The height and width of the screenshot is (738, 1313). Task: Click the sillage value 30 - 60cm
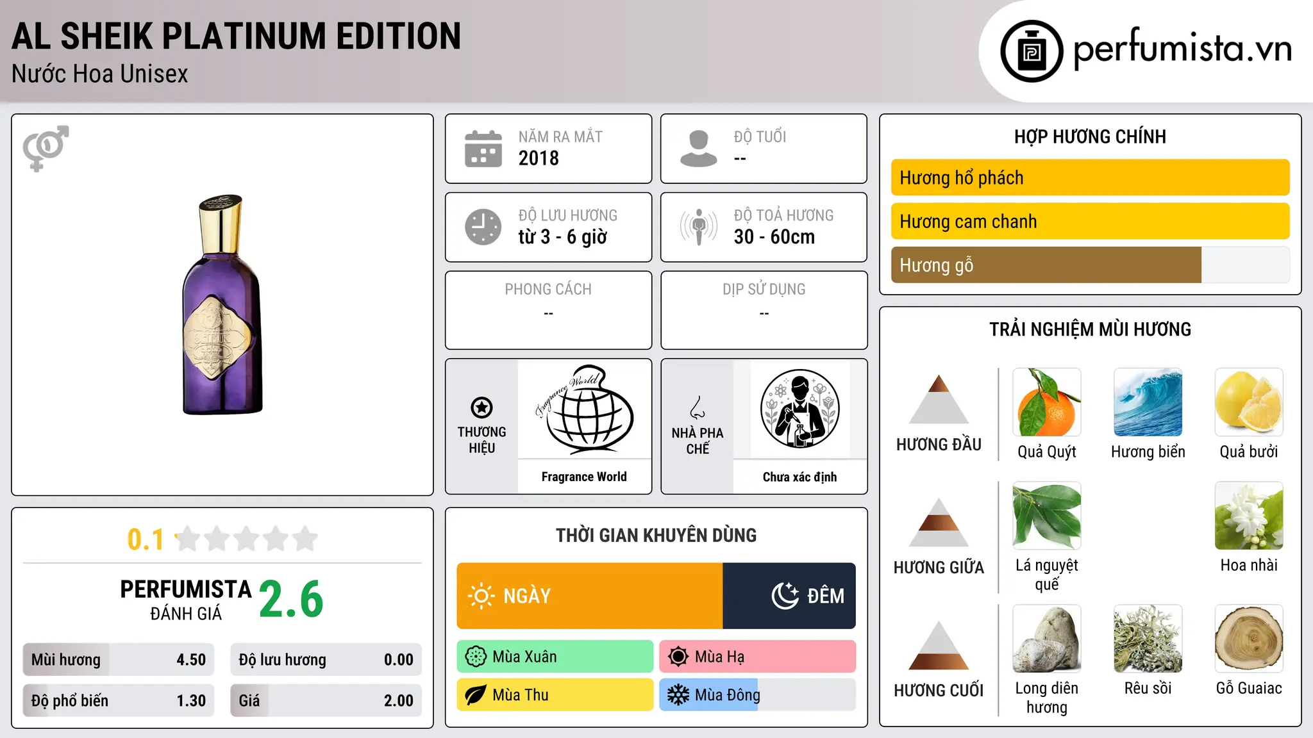774,237
